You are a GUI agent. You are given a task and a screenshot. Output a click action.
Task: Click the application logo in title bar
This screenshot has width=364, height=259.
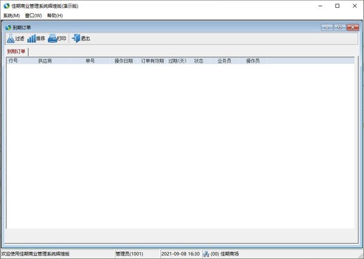point(7,6)
